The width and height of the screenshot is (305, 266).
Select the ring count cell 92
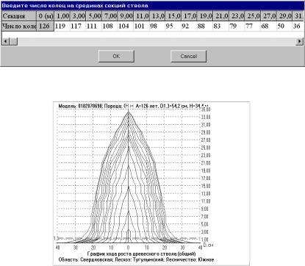(x=189, y=26)
